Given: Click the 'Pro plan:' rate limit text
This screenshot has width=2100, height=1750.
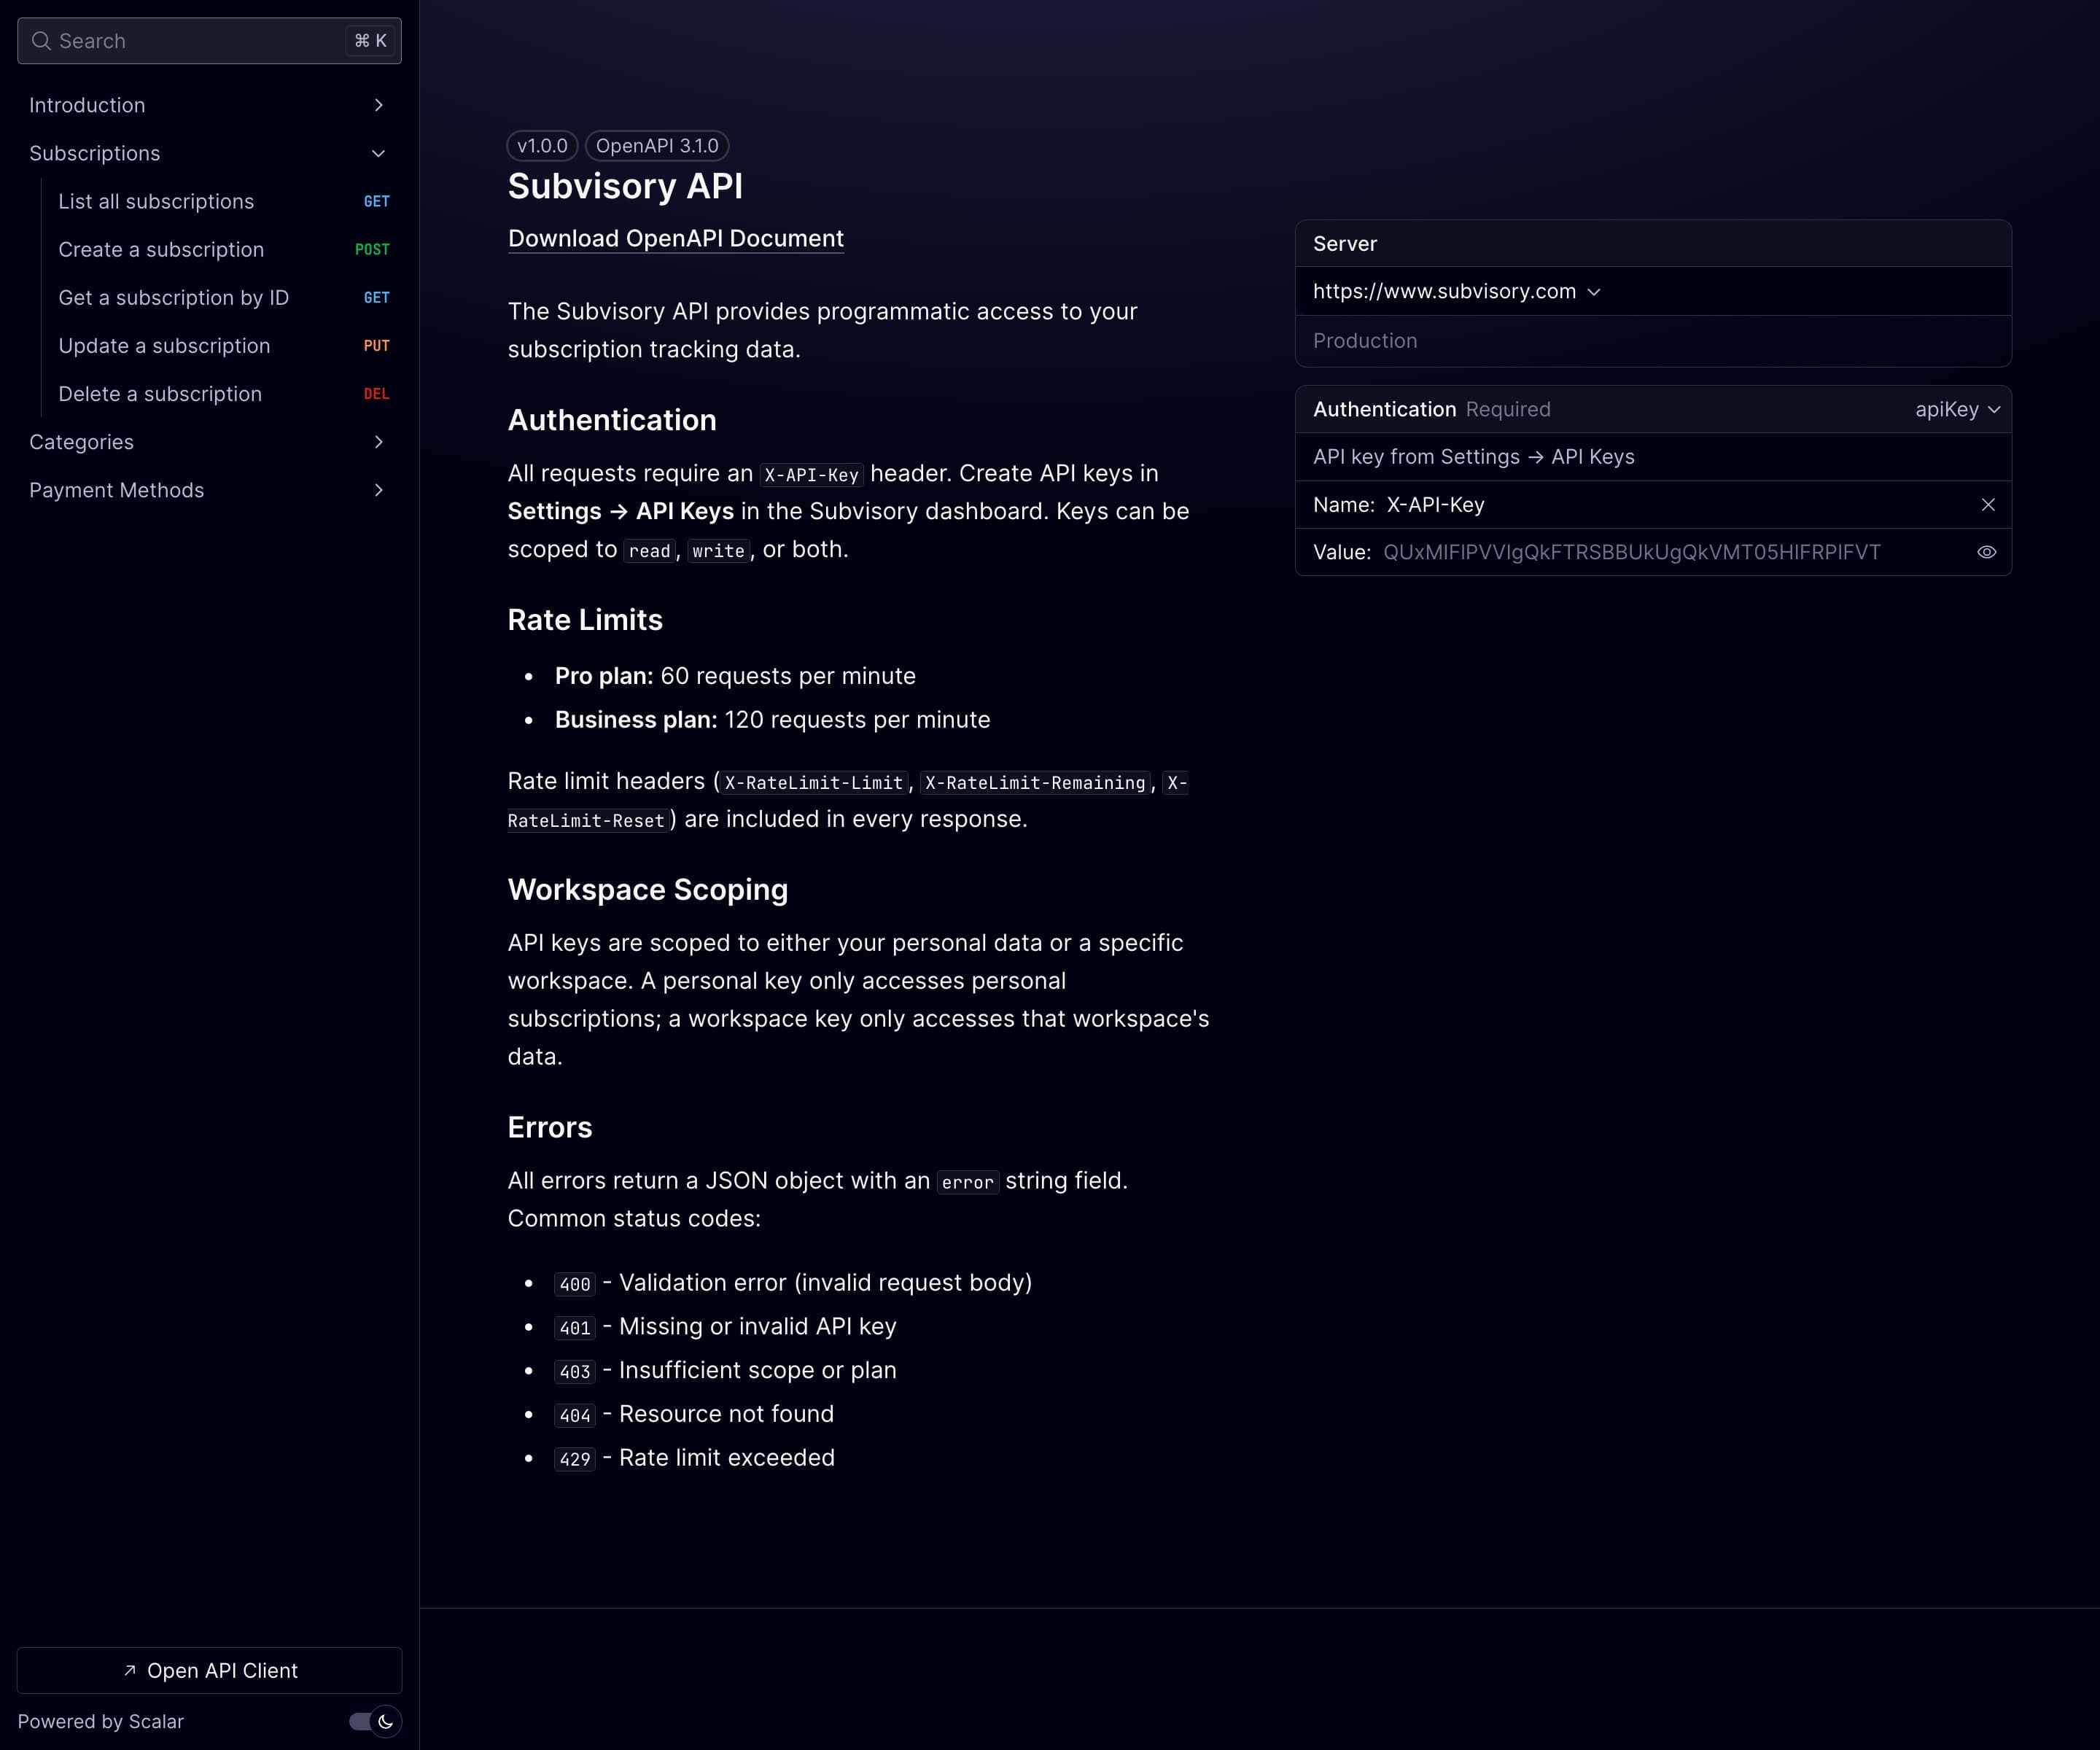Looking at the screenshot, I should coord(604,677).
